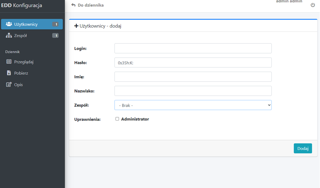Screen dimensions: 320x188
Task: Focus the Hasło password field
Action: [x=193, y=62]
